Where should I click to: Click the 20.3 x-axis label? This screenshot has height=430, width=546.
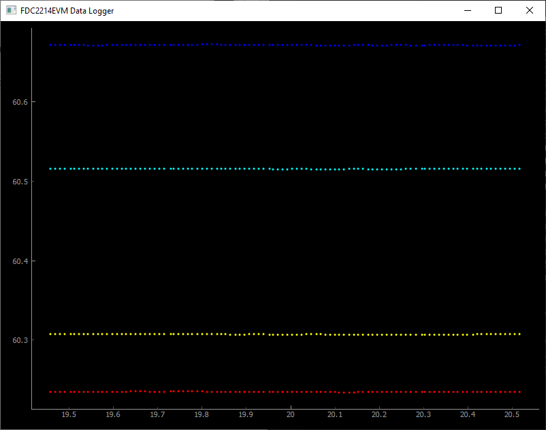tap(423, 414)
